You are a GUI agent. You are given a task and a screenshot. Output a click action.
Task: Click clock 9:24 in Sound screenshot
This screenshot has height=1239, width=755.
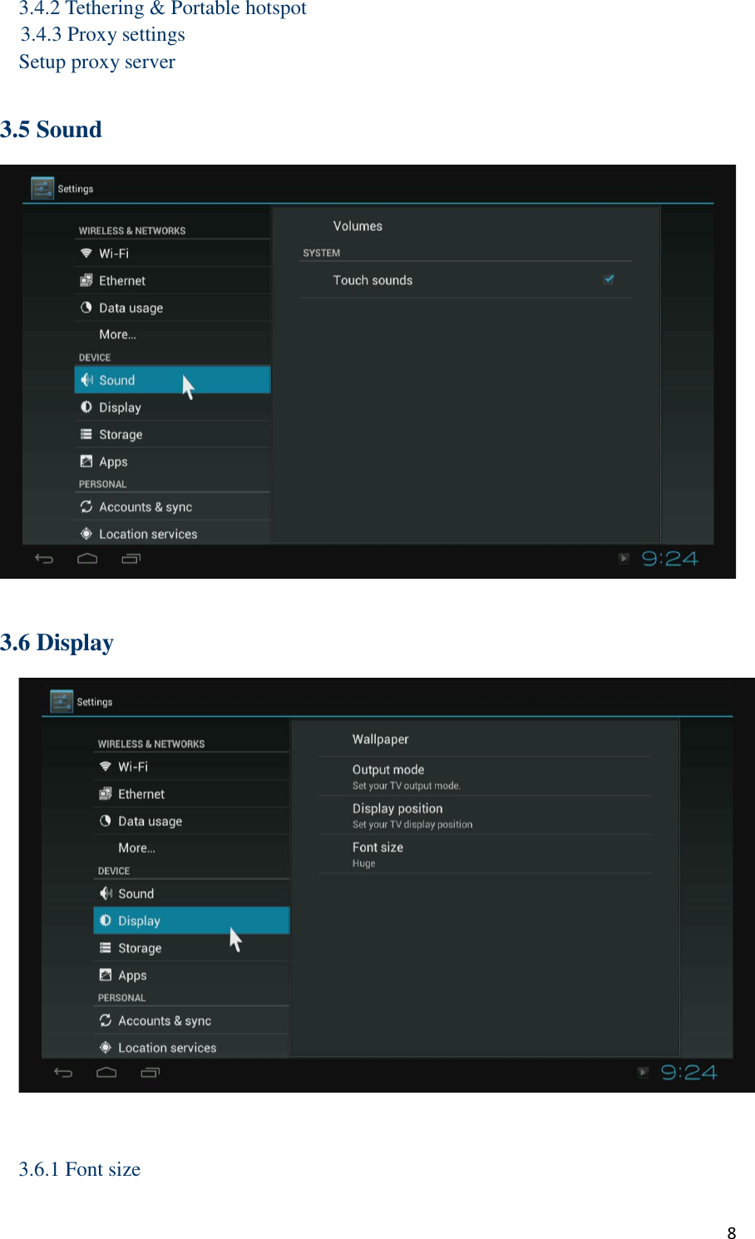coord(670,559)
